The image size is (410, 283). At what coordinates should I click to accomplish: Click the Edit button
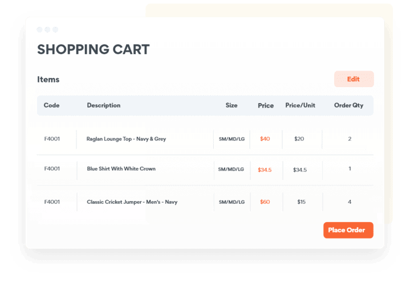354,79
